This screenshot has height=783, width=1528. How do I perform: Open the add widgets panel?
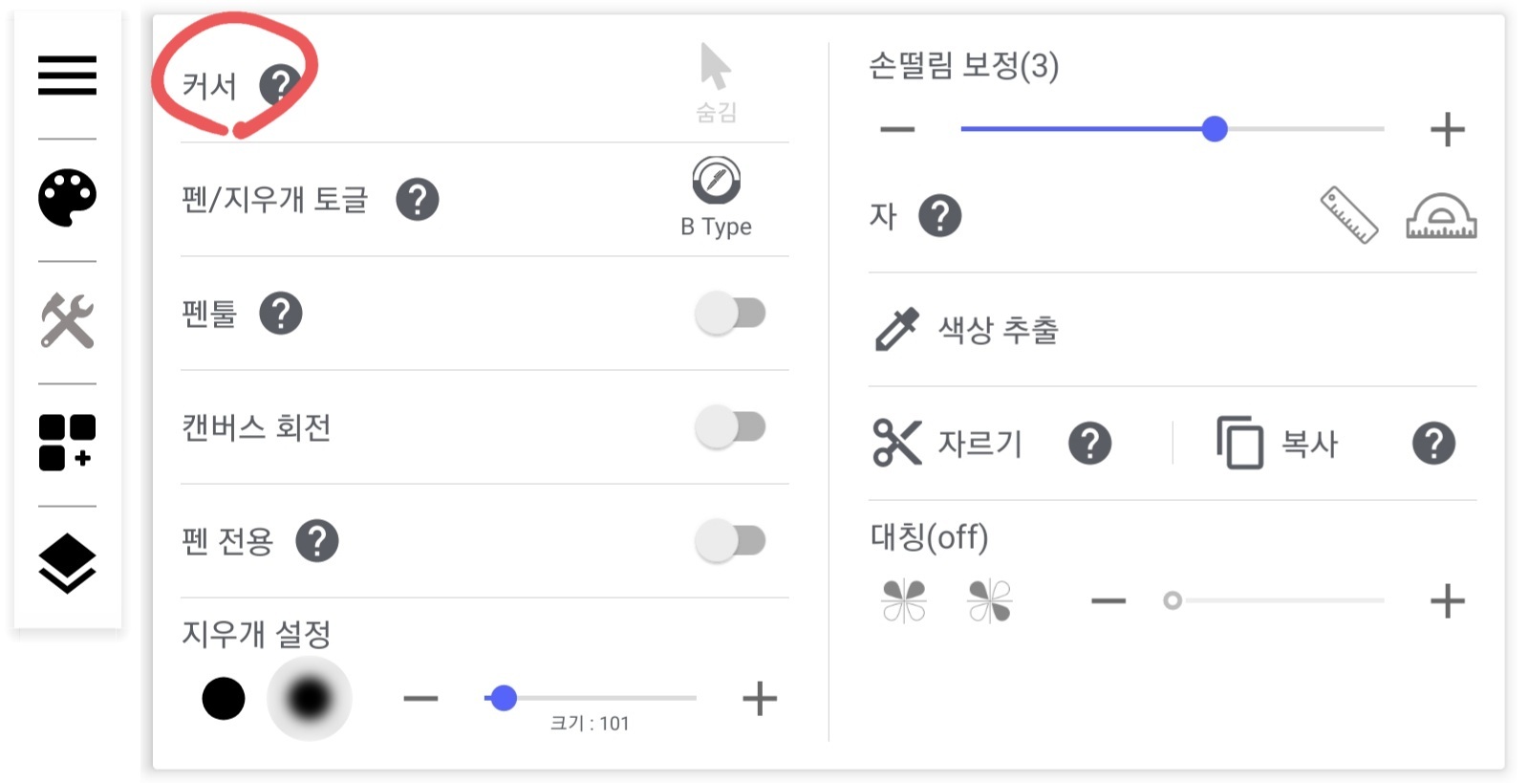click(x=67, y=443)
